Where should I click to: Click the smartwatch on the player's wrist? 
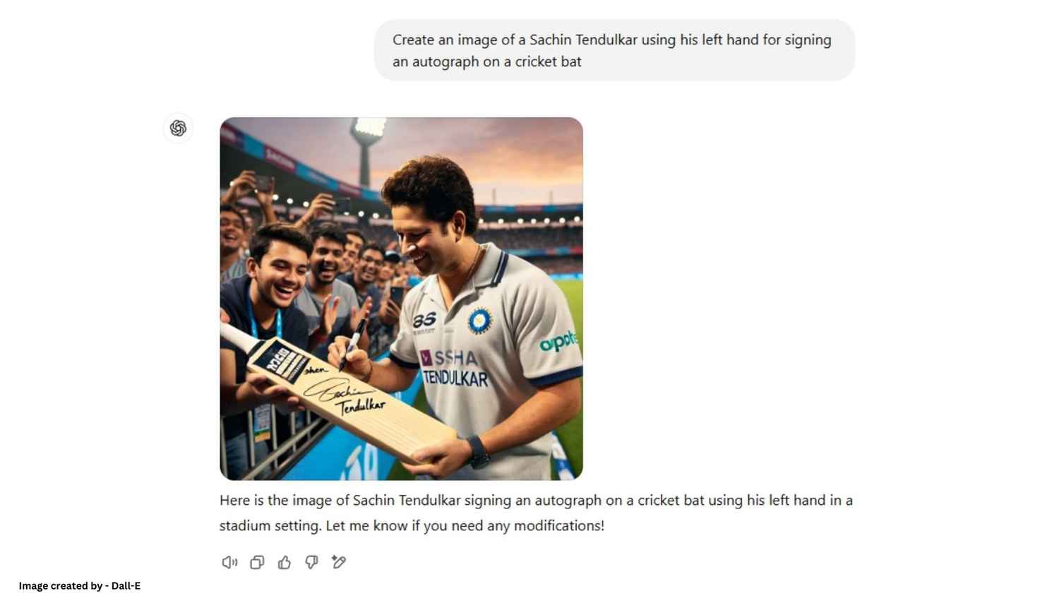tap(477, 451)
